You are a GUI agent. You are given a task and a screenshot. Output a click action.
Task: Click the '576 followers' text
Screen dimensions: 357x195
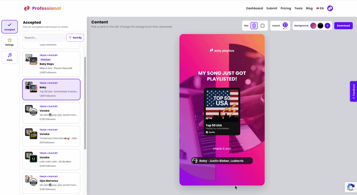pyautogui.click(x=47, y=142)
